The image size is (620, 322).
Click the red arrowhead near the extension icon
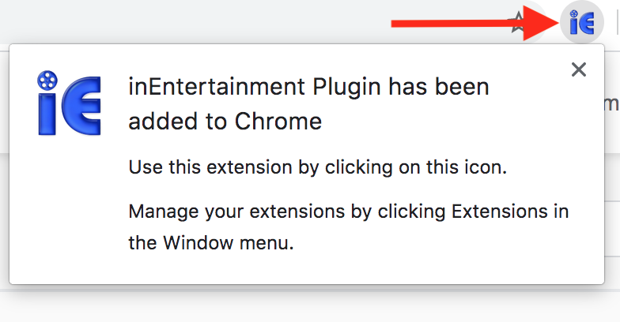point(544,24)
